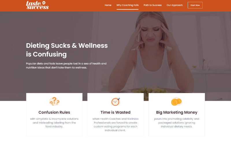
Task: Click the Start Now button
Action: coord(195,5)
